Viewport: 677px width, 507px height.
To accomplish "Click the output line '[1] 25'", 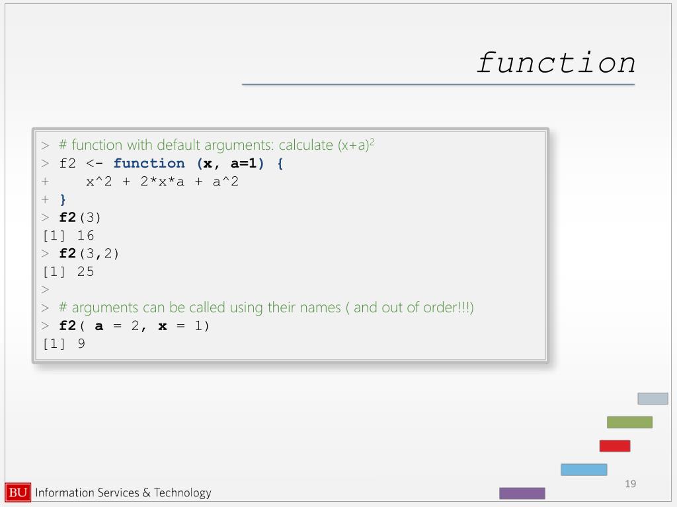I will (x=68, y=271).
